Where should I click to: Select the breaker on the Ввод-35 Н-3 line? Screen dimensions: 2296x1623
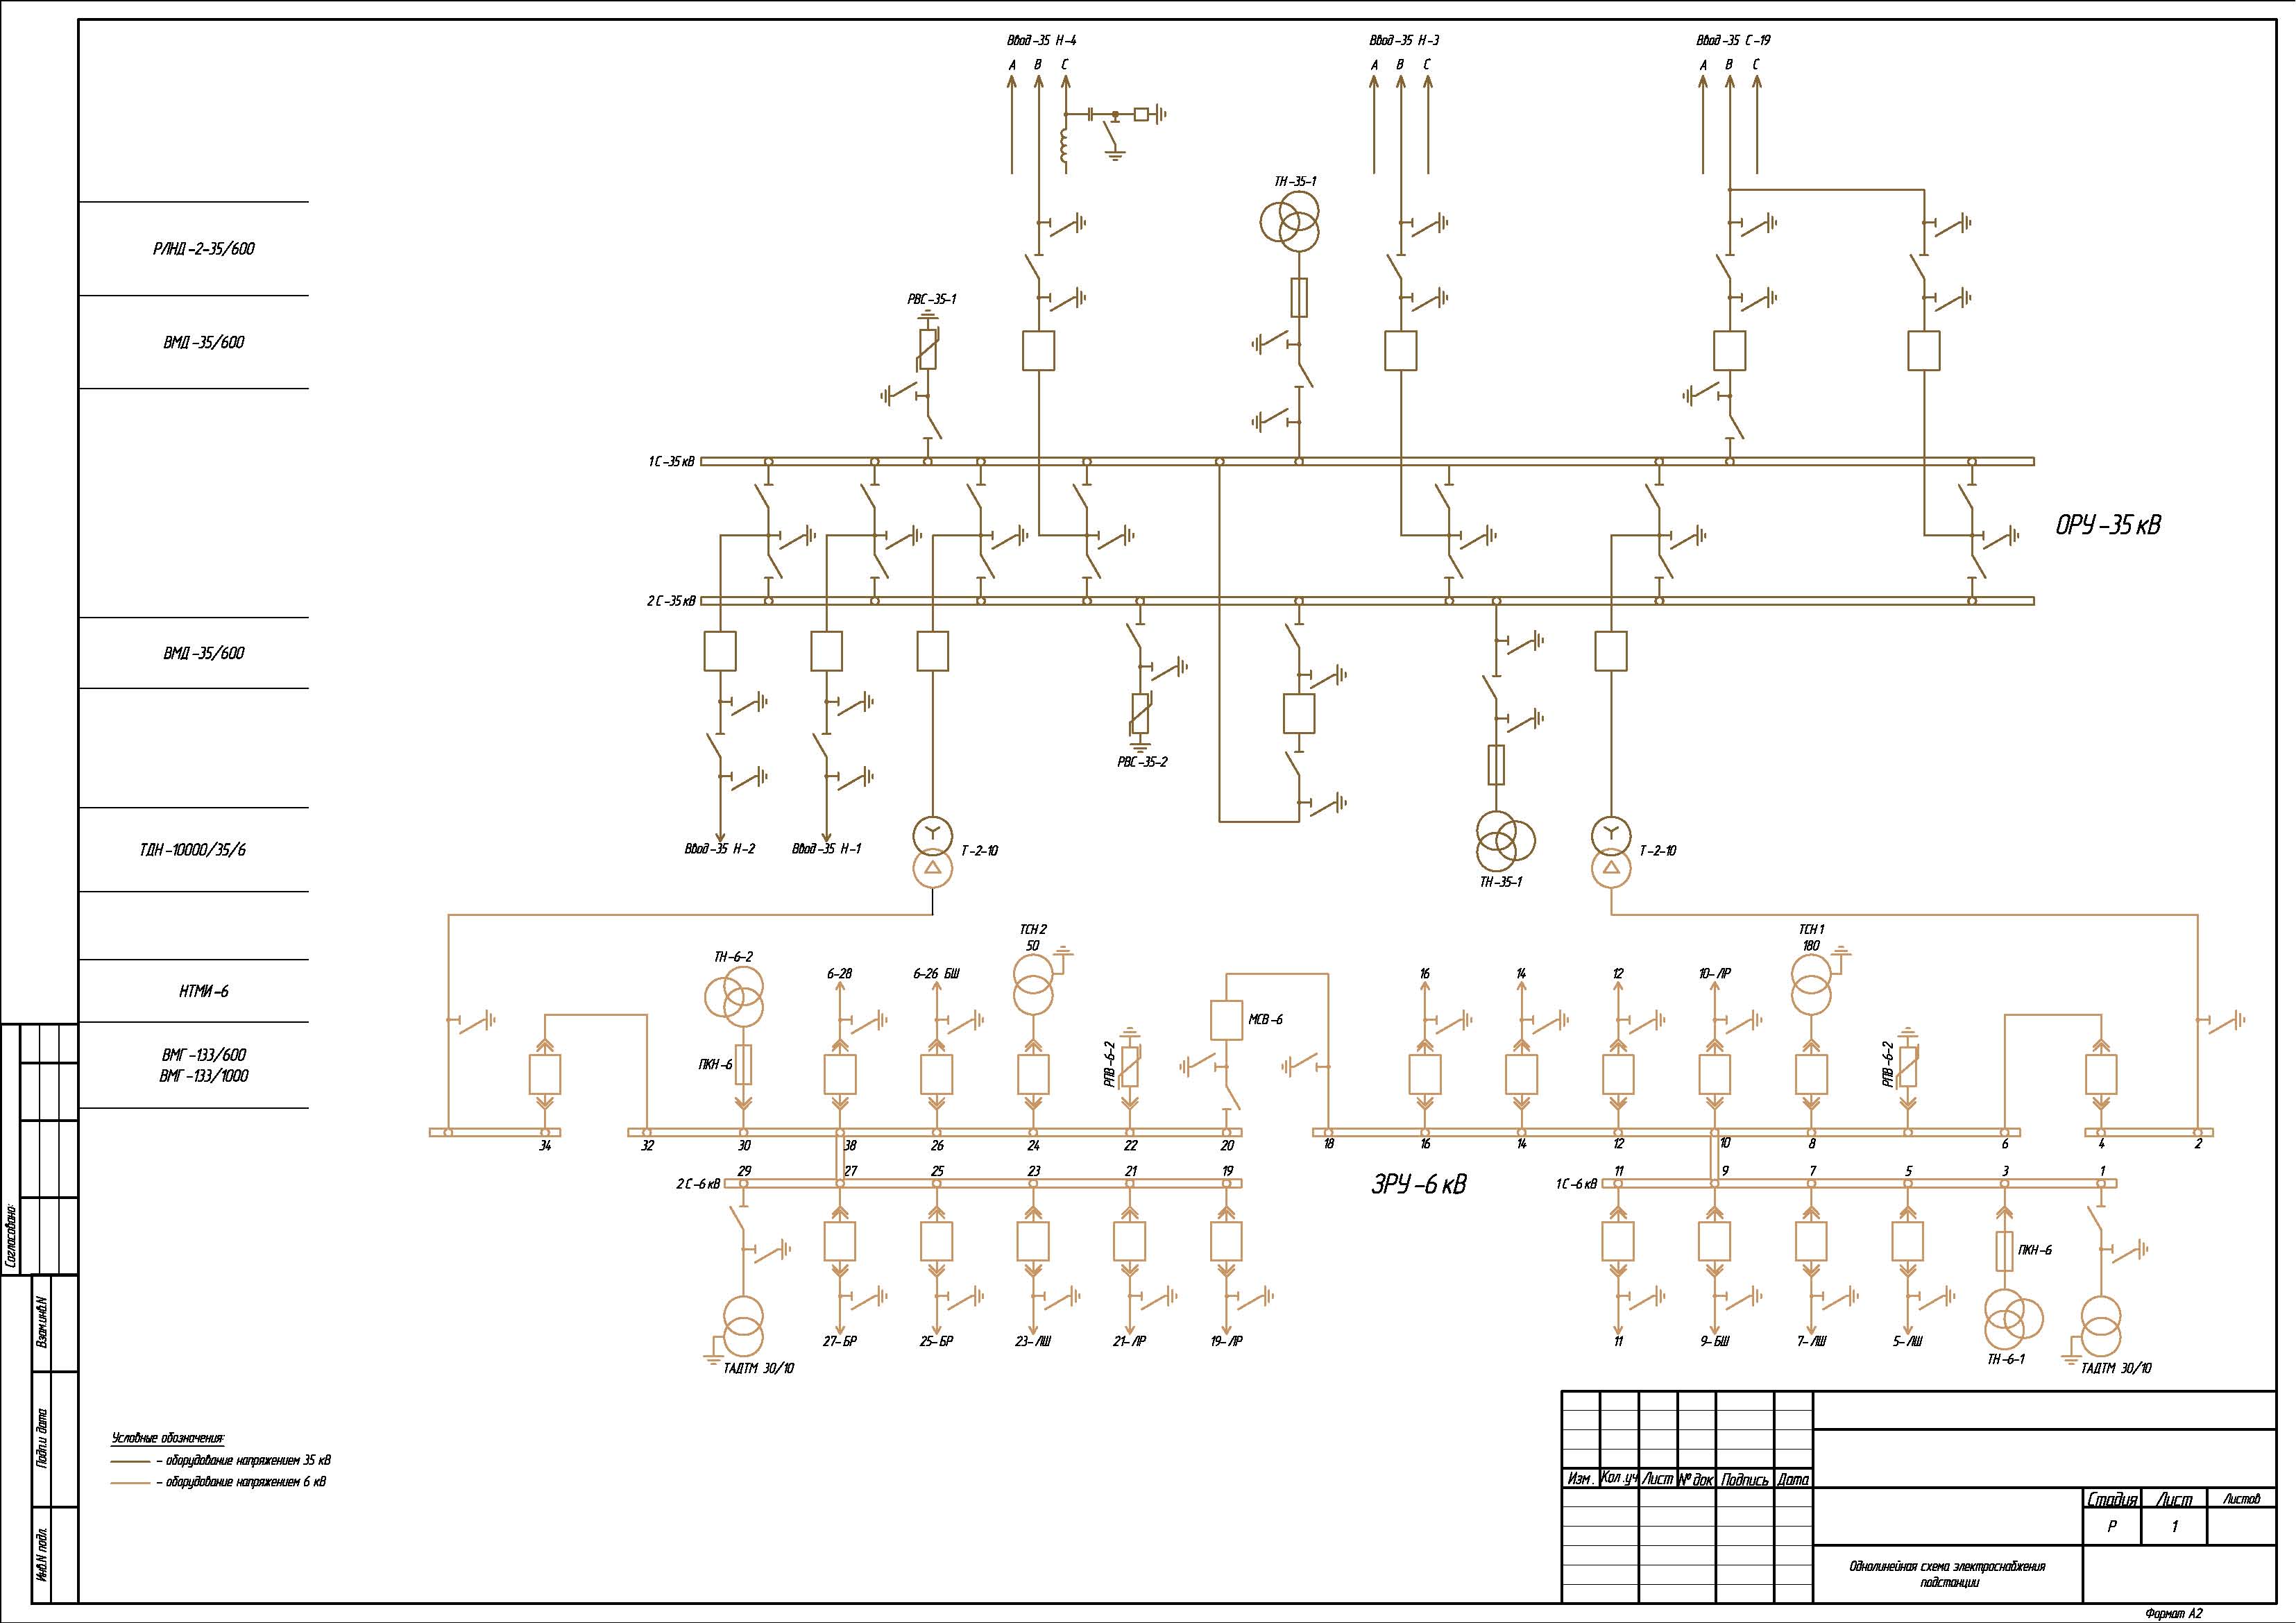pyautogui.click(x=1400, y=351)
